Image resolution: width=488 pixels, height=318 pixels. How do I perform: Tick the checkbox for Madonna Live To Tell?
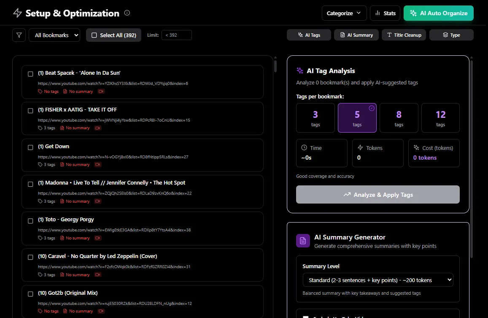coord(30,184)
